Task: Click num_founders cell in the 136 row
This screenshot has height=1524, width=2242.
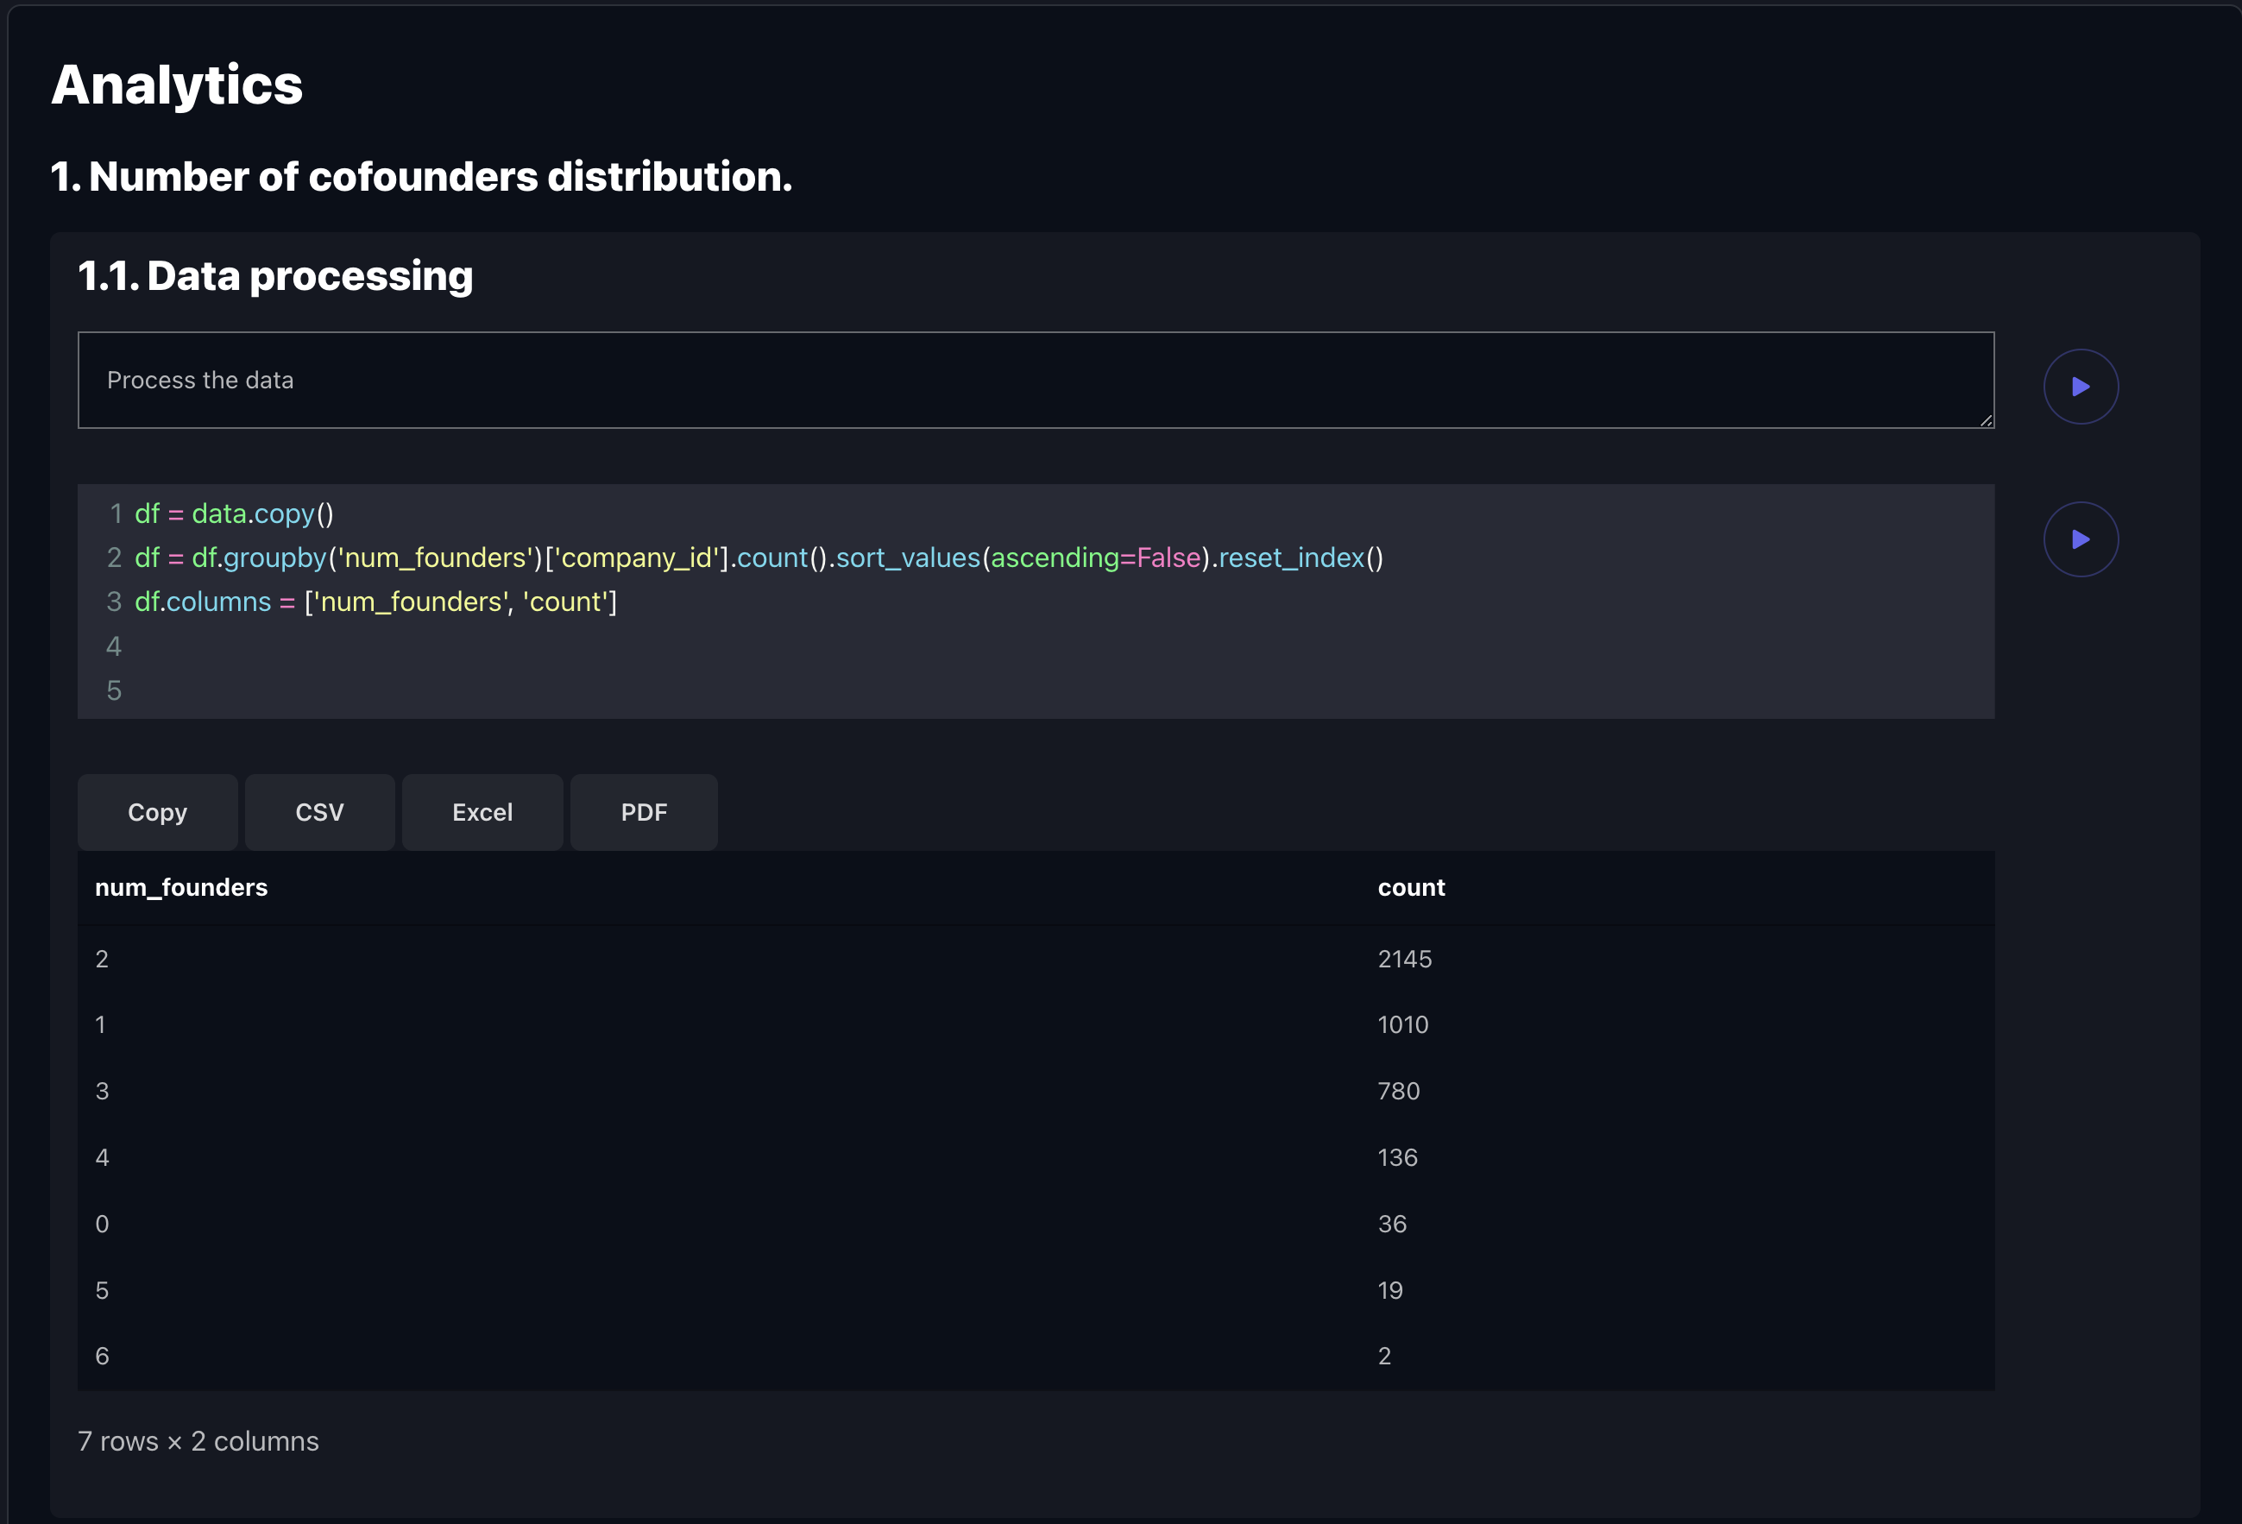Action: coord(101,1157)
